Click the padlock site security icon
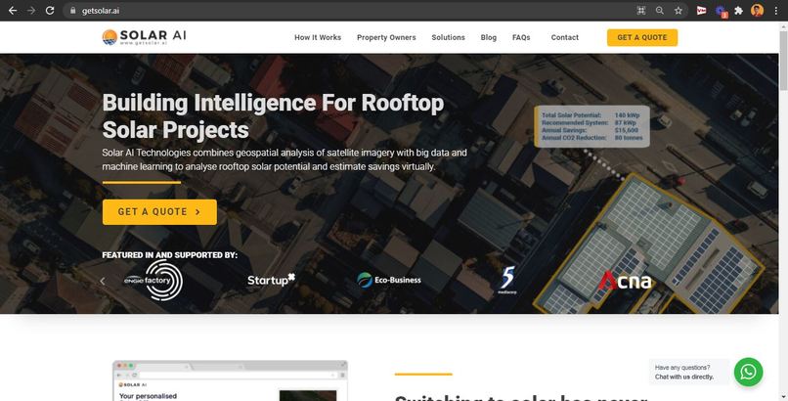Image resolution: width=788 pixels, height=401 pixels. coord(73,11)
